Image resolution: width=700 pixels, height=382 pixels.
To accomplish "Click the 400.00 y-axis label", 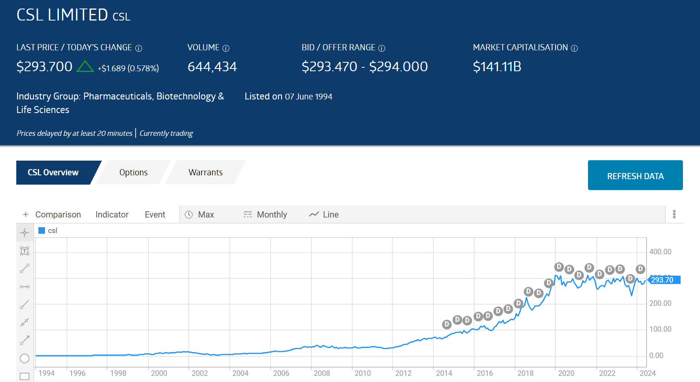I will (x=660, y=252).
